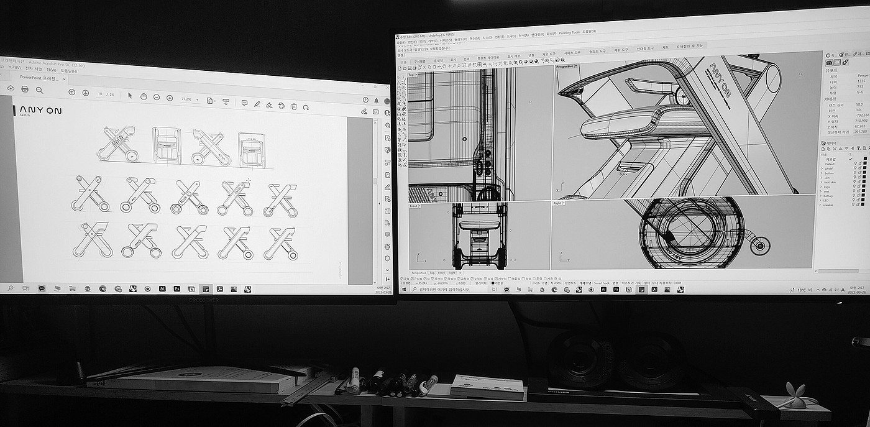Expand the wheel layer in Rhino layers

click(x=822, y=168)
